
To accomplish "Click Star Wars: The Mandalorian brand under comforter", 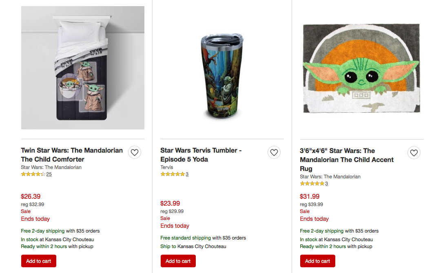I will point(51,167).
